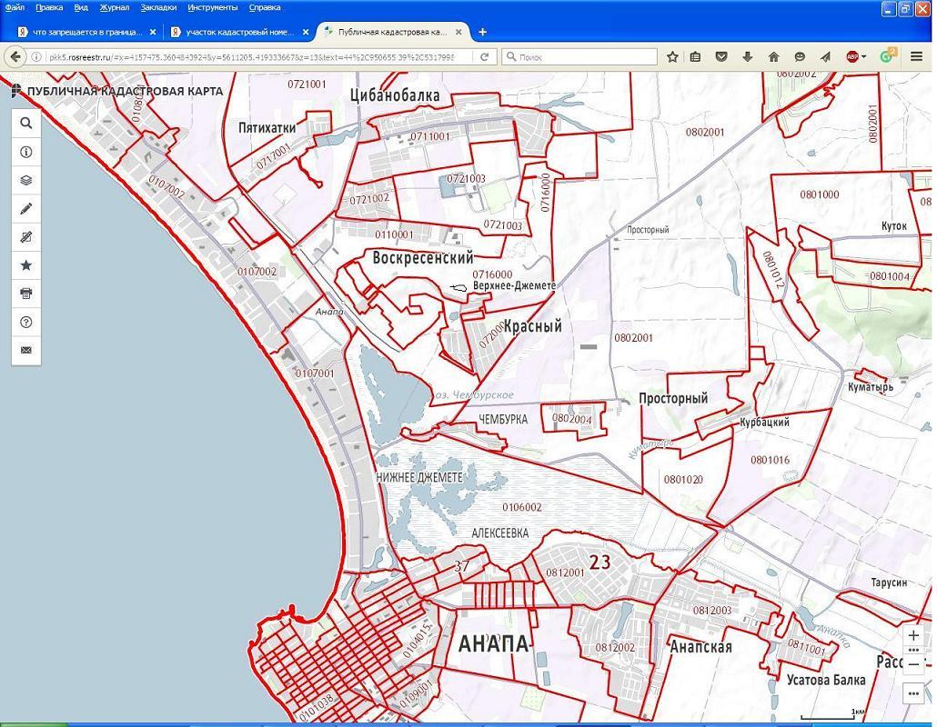
Task: Bookmark this page with the star icon
Action: pyautogui.click(x=672, y=56)
